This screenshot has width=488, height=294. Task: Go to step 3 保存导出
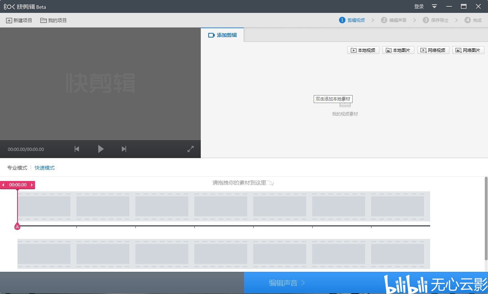click(435, 20)
